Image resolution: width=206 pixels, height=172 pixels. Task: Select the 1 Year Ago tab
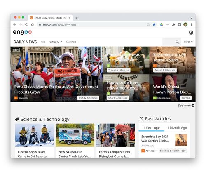pos(151,127)
